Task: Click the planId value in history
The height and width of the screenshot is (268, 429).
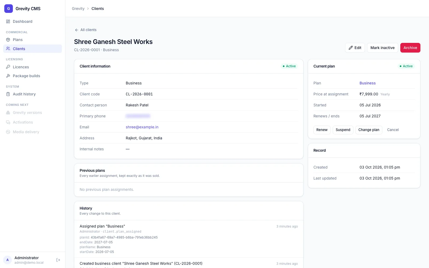Action: (x=124, y=237)
